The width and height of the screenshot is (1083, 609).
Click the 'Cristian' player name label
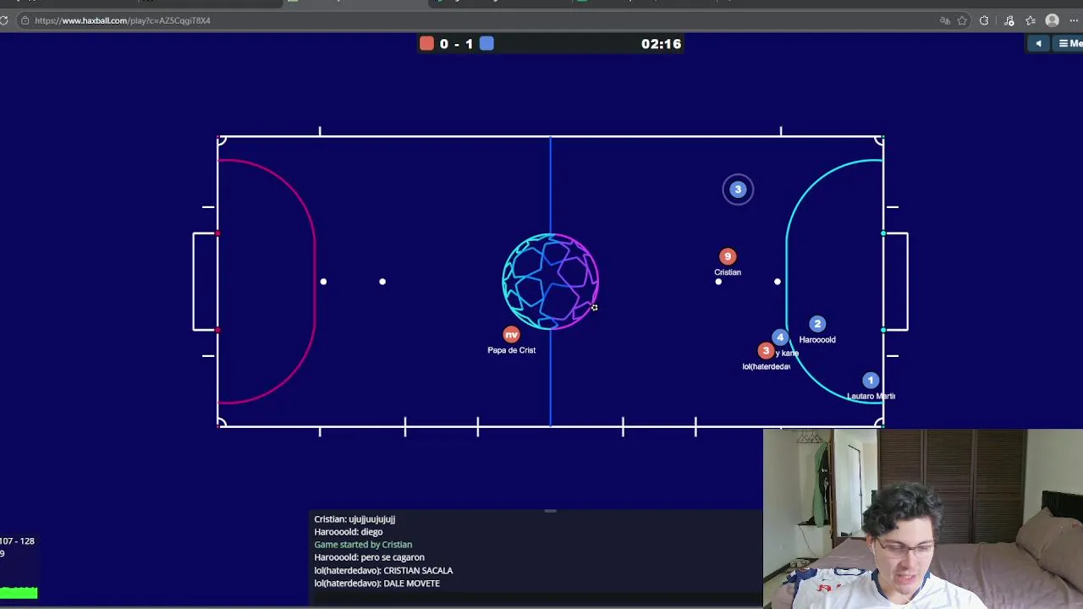728,272
